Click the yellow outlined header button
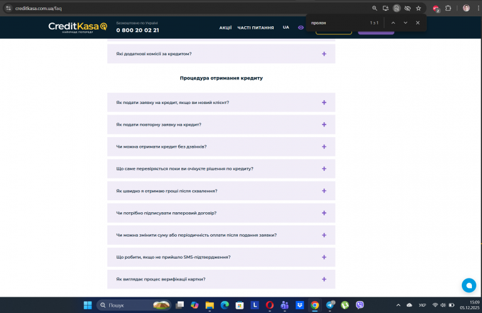 coord(333,33)
